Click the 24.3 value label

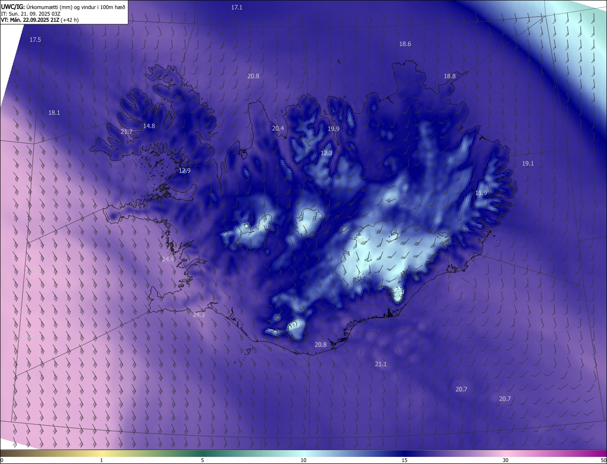[x=199, y=315]
